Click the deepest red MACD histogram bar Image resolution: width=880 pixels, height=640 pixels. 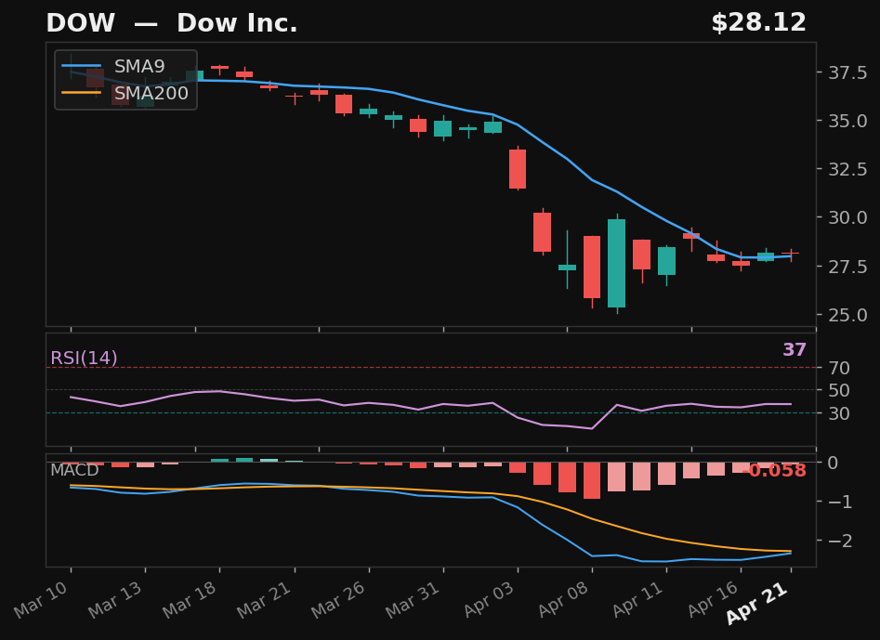click(592, 481)
